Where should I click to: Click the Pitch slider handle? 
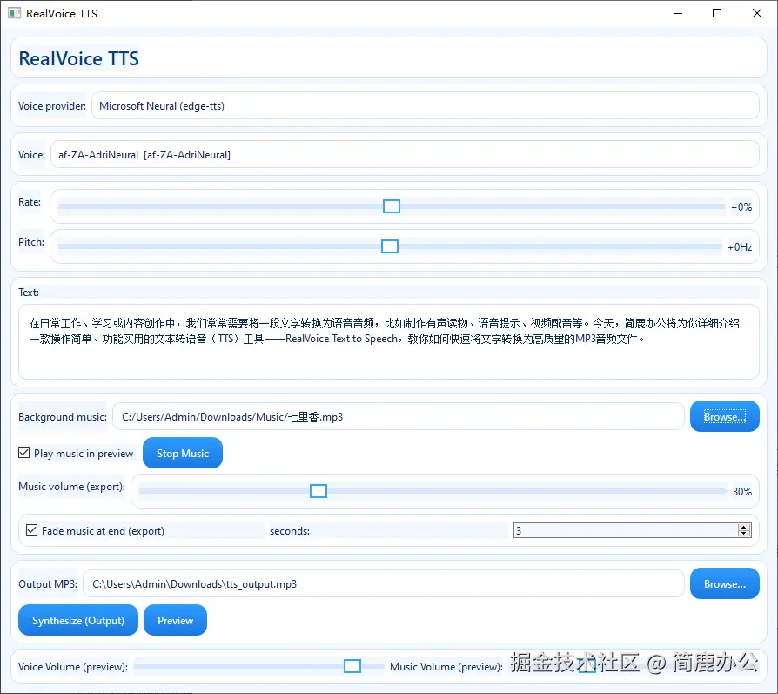[x=390, y=246]
